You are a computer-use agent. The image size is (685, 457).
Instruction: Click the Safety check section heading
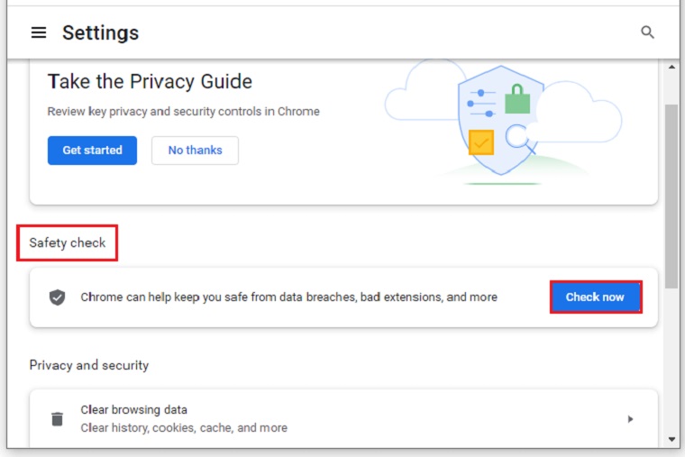(x=68, y=243)
